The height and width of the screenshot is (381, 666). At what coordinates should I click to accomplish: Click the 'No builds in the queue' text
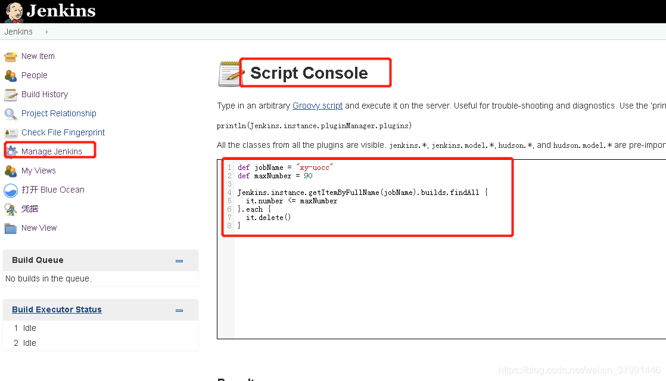coord(48,279)
